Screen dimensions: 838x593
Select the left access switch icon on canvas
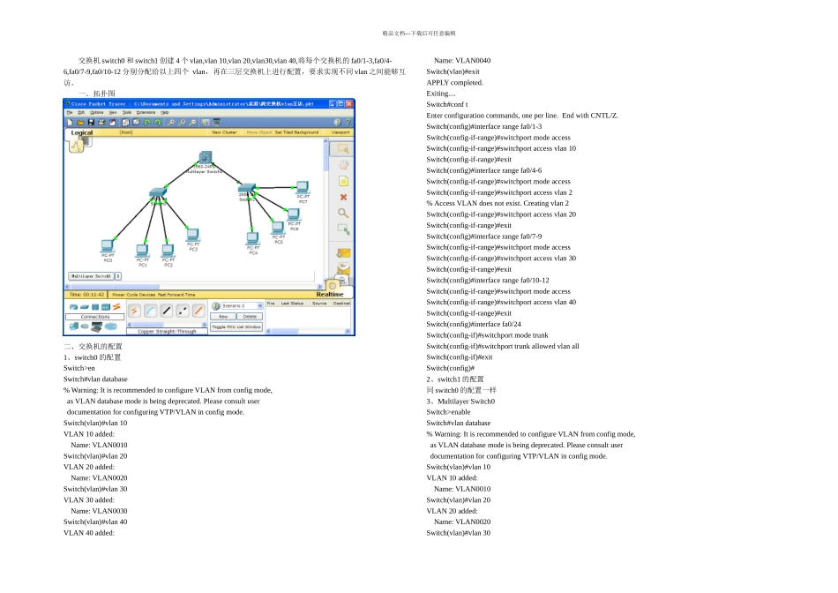pyautogui.click(x=158, y=192)
